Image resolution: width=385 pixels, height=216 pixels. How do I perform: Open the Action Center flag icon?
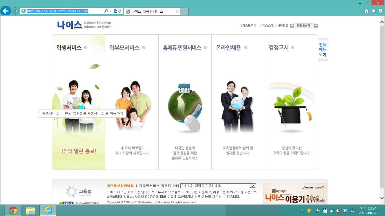[317, 211]
